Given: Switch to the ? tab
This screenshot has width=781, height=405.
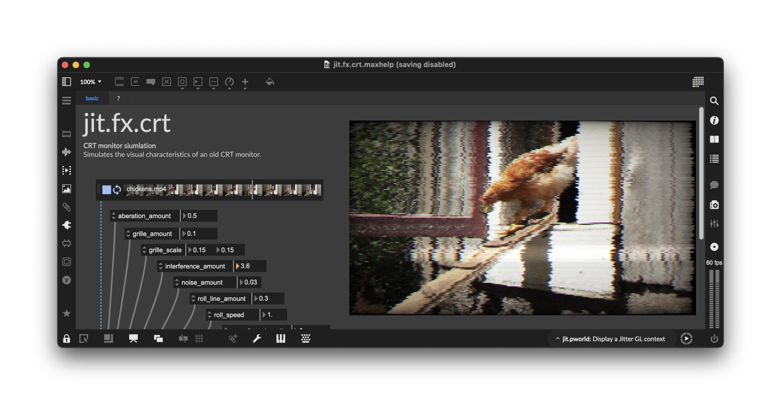Looking at the screenshot, I should [x=118, y=98].
